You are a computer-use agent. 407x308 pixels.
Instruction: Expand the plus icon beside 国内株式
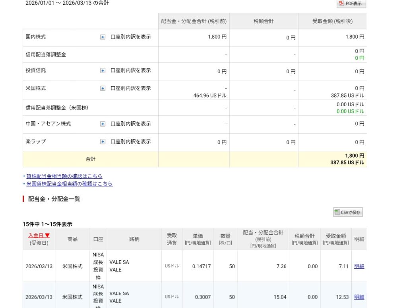(x=103, y=37)
